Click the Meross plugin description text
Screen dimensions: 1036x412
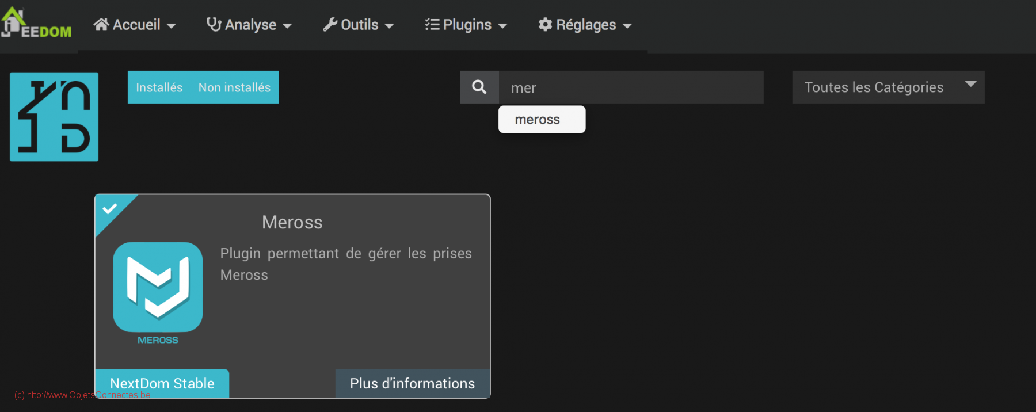(346, 264)
